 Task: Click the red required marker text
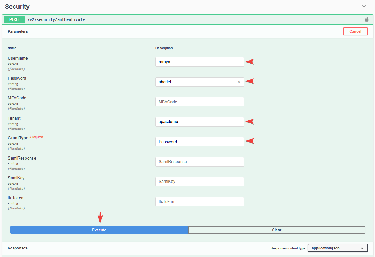(38, 137)
